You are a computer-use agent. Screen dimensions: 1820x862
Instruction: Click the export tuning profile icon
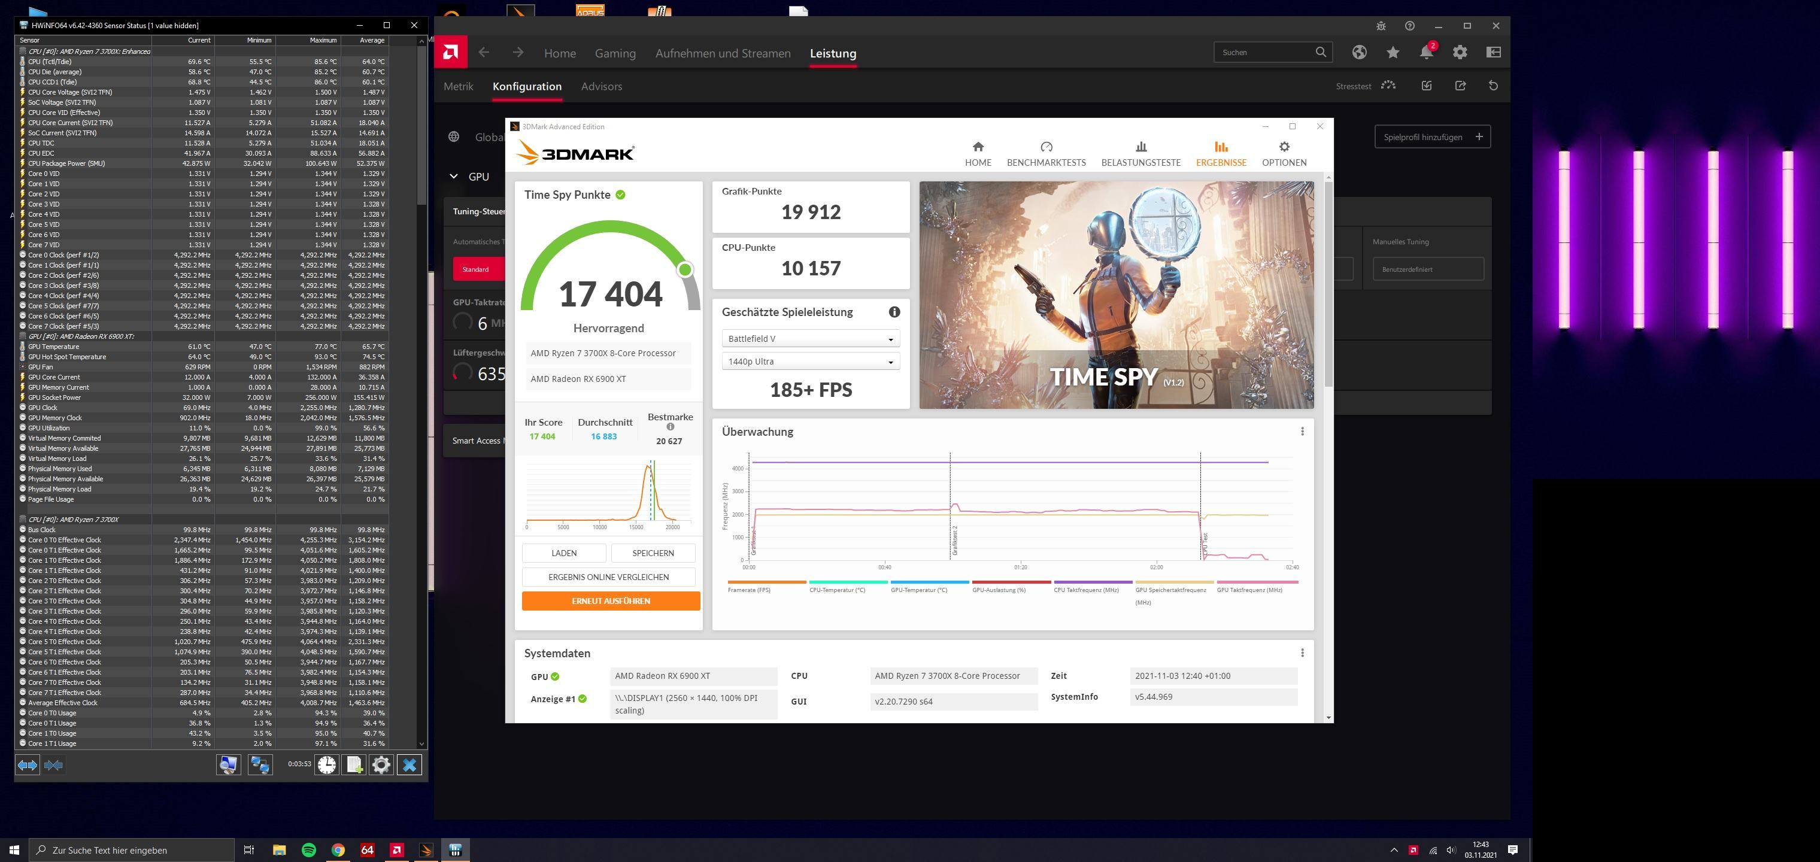1460,86
